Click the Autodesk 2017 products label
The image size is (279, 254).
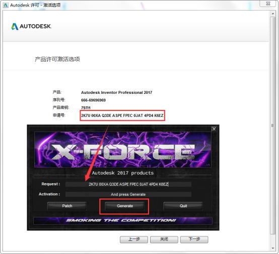(x=123, y=173)
